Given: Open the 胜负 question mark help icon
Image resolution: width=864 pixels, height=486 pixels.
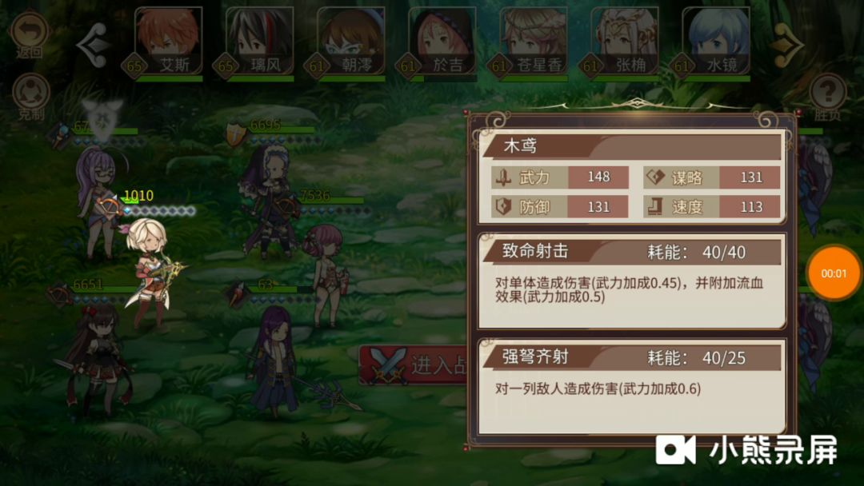Looking at the screenshot, I should click(827, 94).
